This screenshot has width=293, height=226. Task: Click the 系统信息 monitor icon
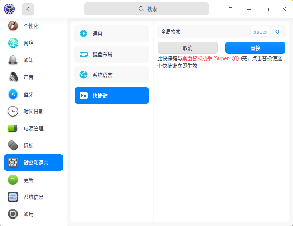pos(13,197)
